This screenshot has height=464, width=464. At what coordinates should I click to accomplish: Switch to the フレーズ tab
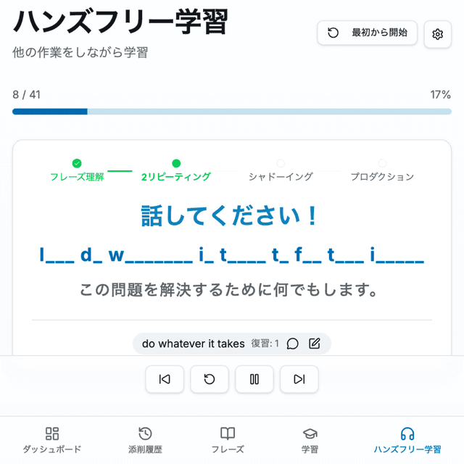tap(228, 440)
